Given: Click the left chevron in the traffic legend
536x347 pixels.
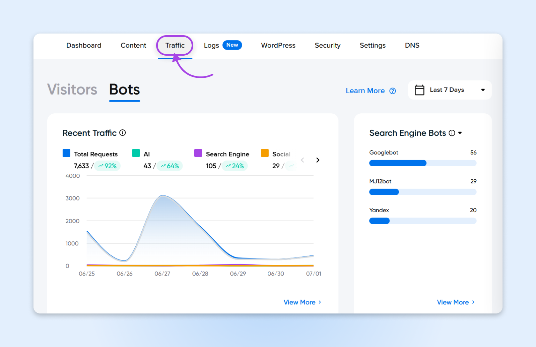Looking at the screenshot, I should coord(303,160).
